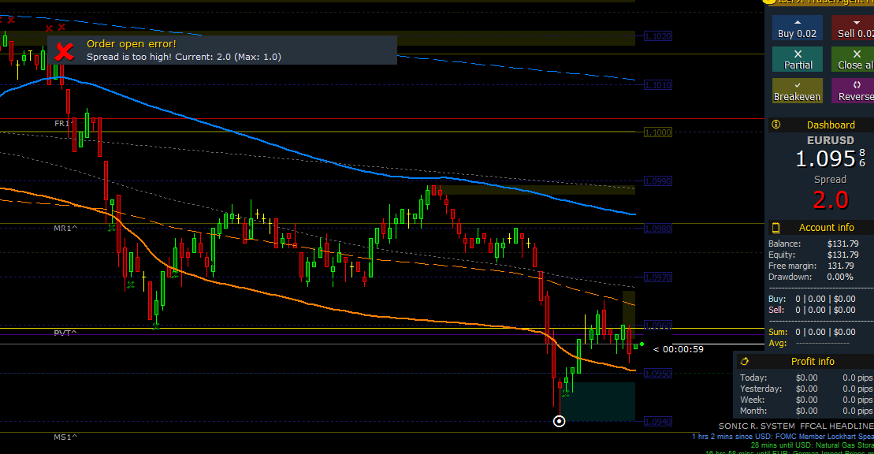Viewport: 874px width, 454px height.
Task: Click the Buy 0.02 button
Action: point(797,28)
